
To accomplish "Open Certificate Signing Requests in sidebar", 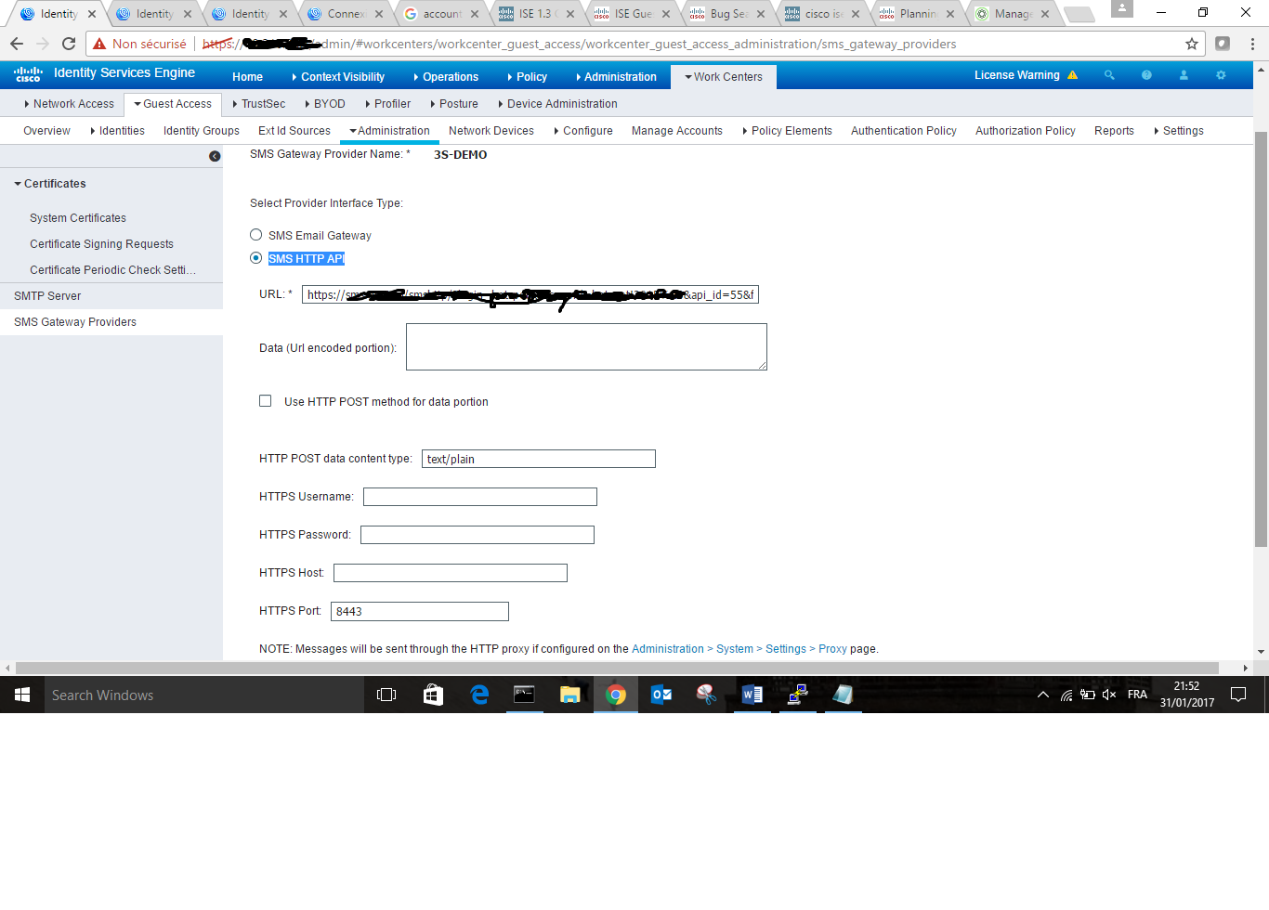I will click(x=101, y=244).
